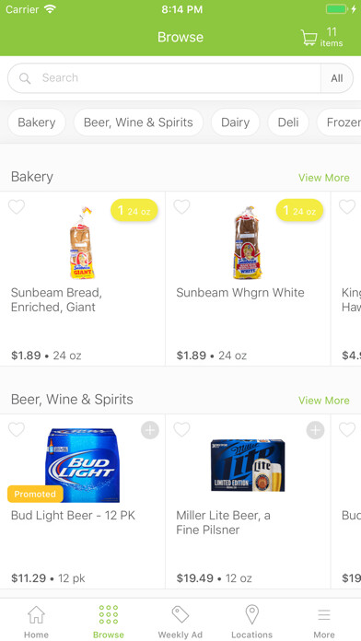Favorite Bud Light Beer heart
361x641 pixels.
tap(17, 430)
